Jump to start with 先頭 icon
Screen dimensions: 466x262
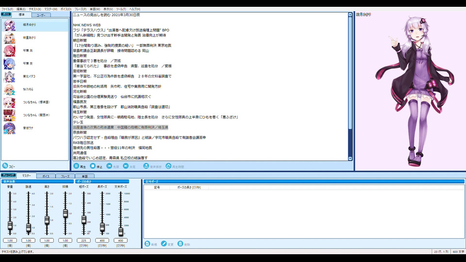[109, 166]
